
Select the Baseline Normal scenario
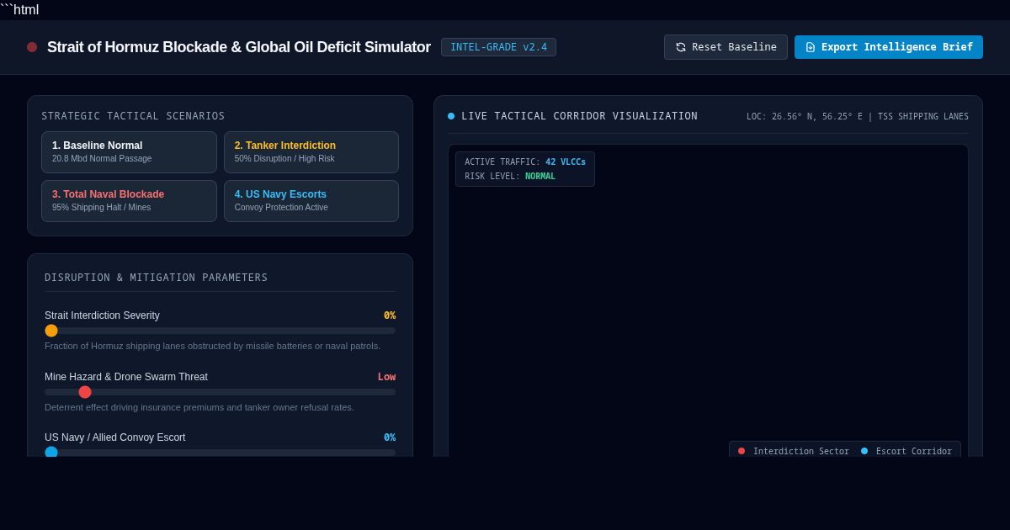coord(129,152)
